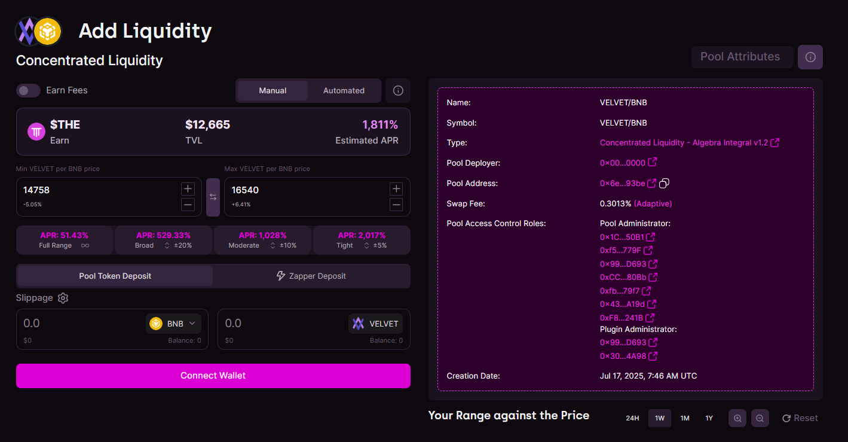Image resolution: width=848 pixels, height=442 pixels.
Task: Choose Pool Token Deposit tab
Action: click(x=115, y=276)
